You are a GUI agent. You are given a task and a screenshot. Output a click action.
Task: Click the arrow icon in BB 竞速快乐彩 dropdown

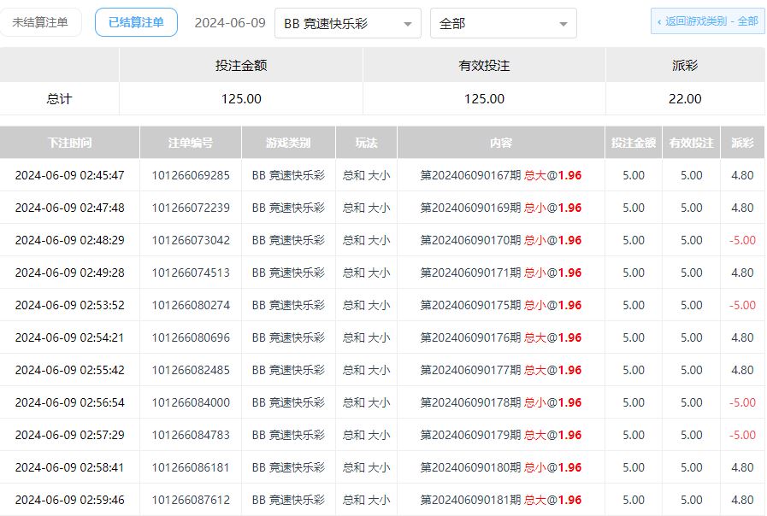407,25
